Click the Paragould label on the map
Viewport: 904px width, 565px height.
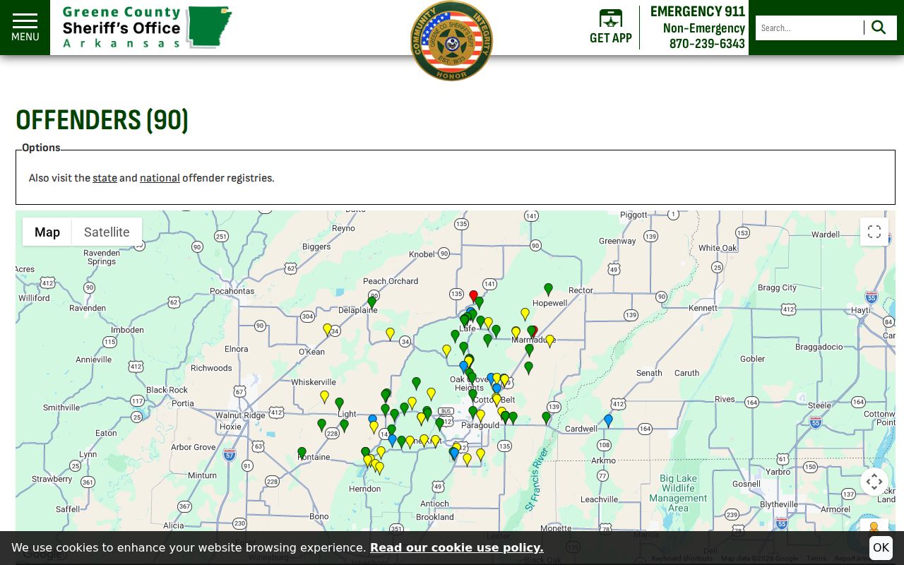[480, 425]
